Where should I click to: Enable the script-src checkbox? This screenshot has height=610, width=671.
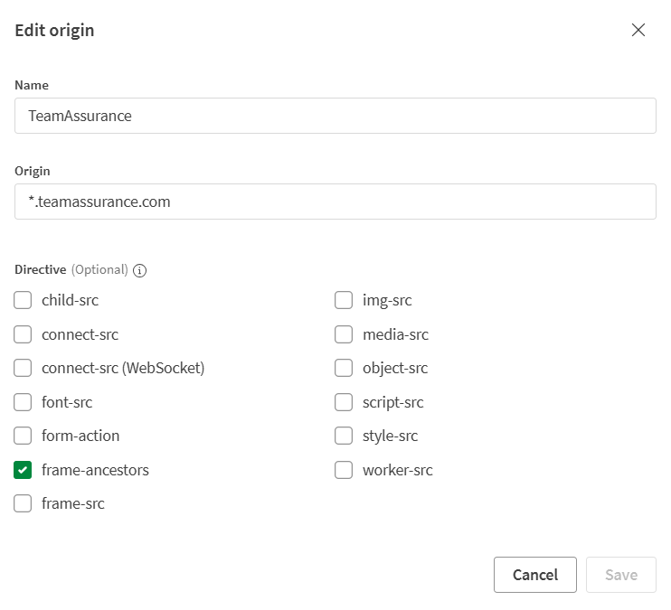(x=344, y=402)
